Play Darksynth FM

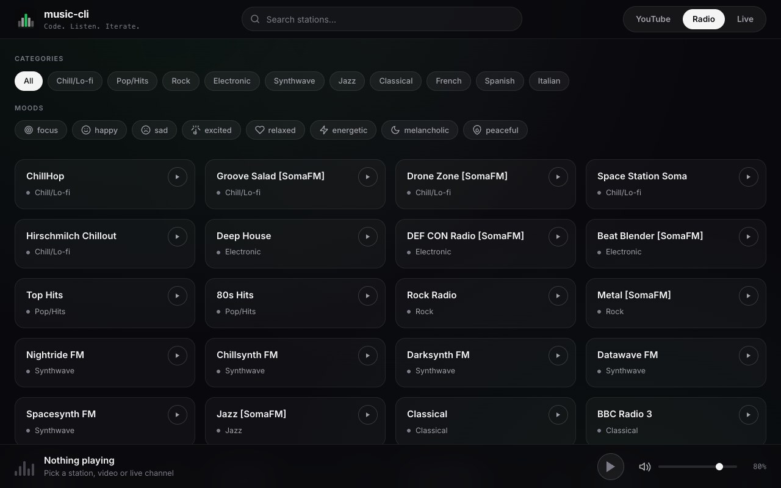pyautogui.click(x=558, y=356)
